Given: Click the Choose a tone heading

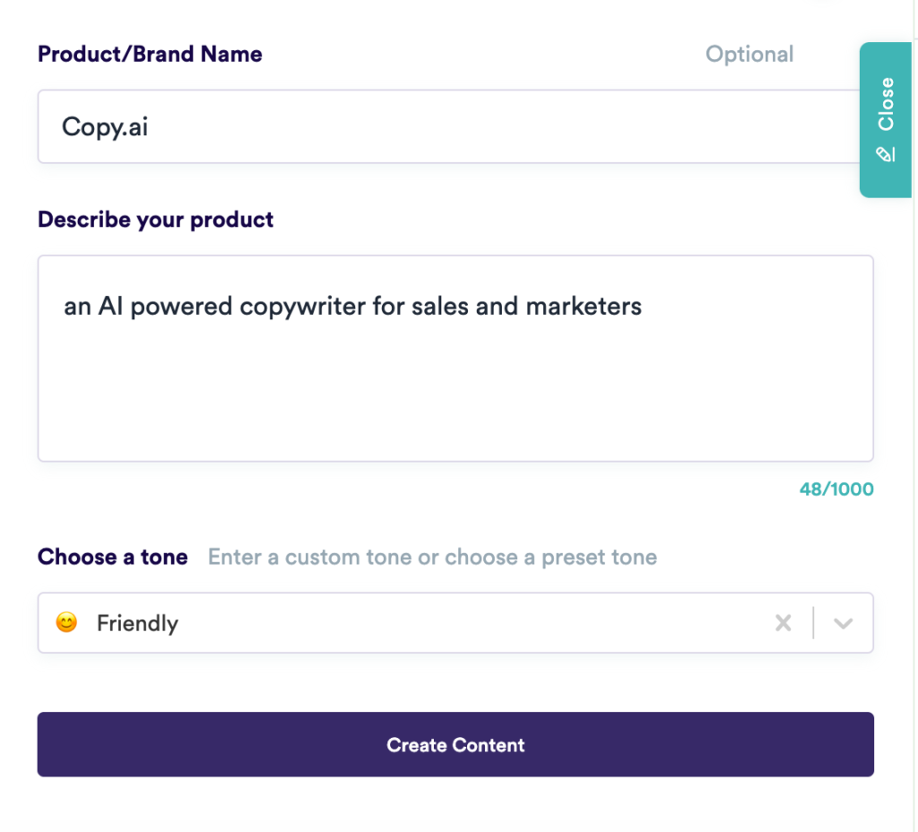Looking at the screenshot, I should (x=112, y=557).
